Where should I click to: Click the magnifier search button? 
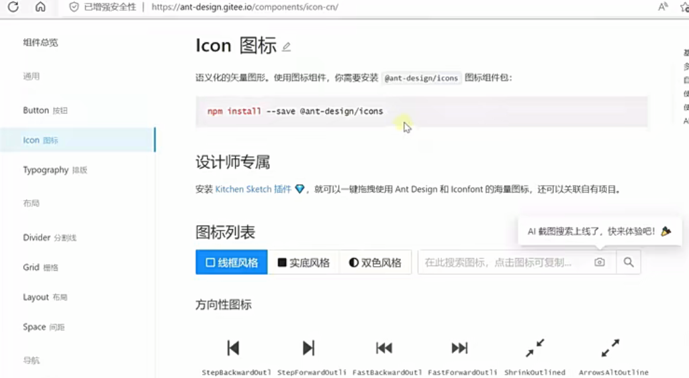click(x=629, y=262)
